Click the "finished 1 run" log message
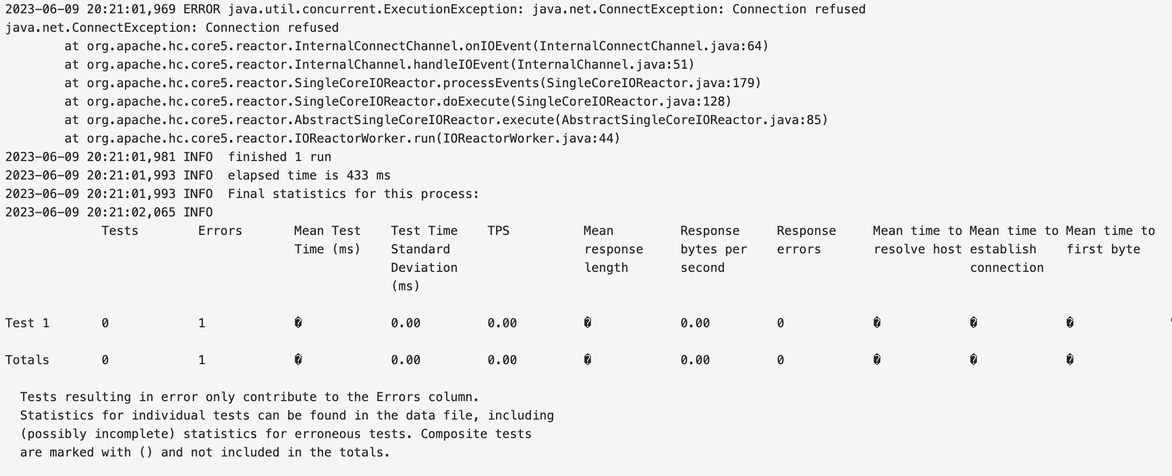1172x476 pixels. pos(279,157)
